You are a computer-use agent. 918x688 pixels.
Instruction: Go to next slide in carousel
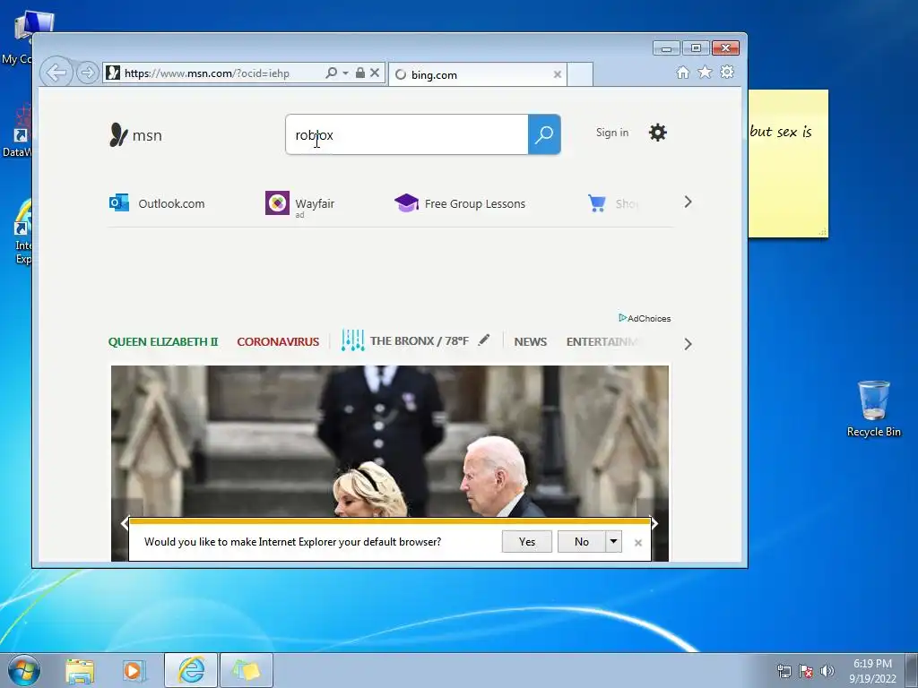pyautogui.click(x=655, y=523)
